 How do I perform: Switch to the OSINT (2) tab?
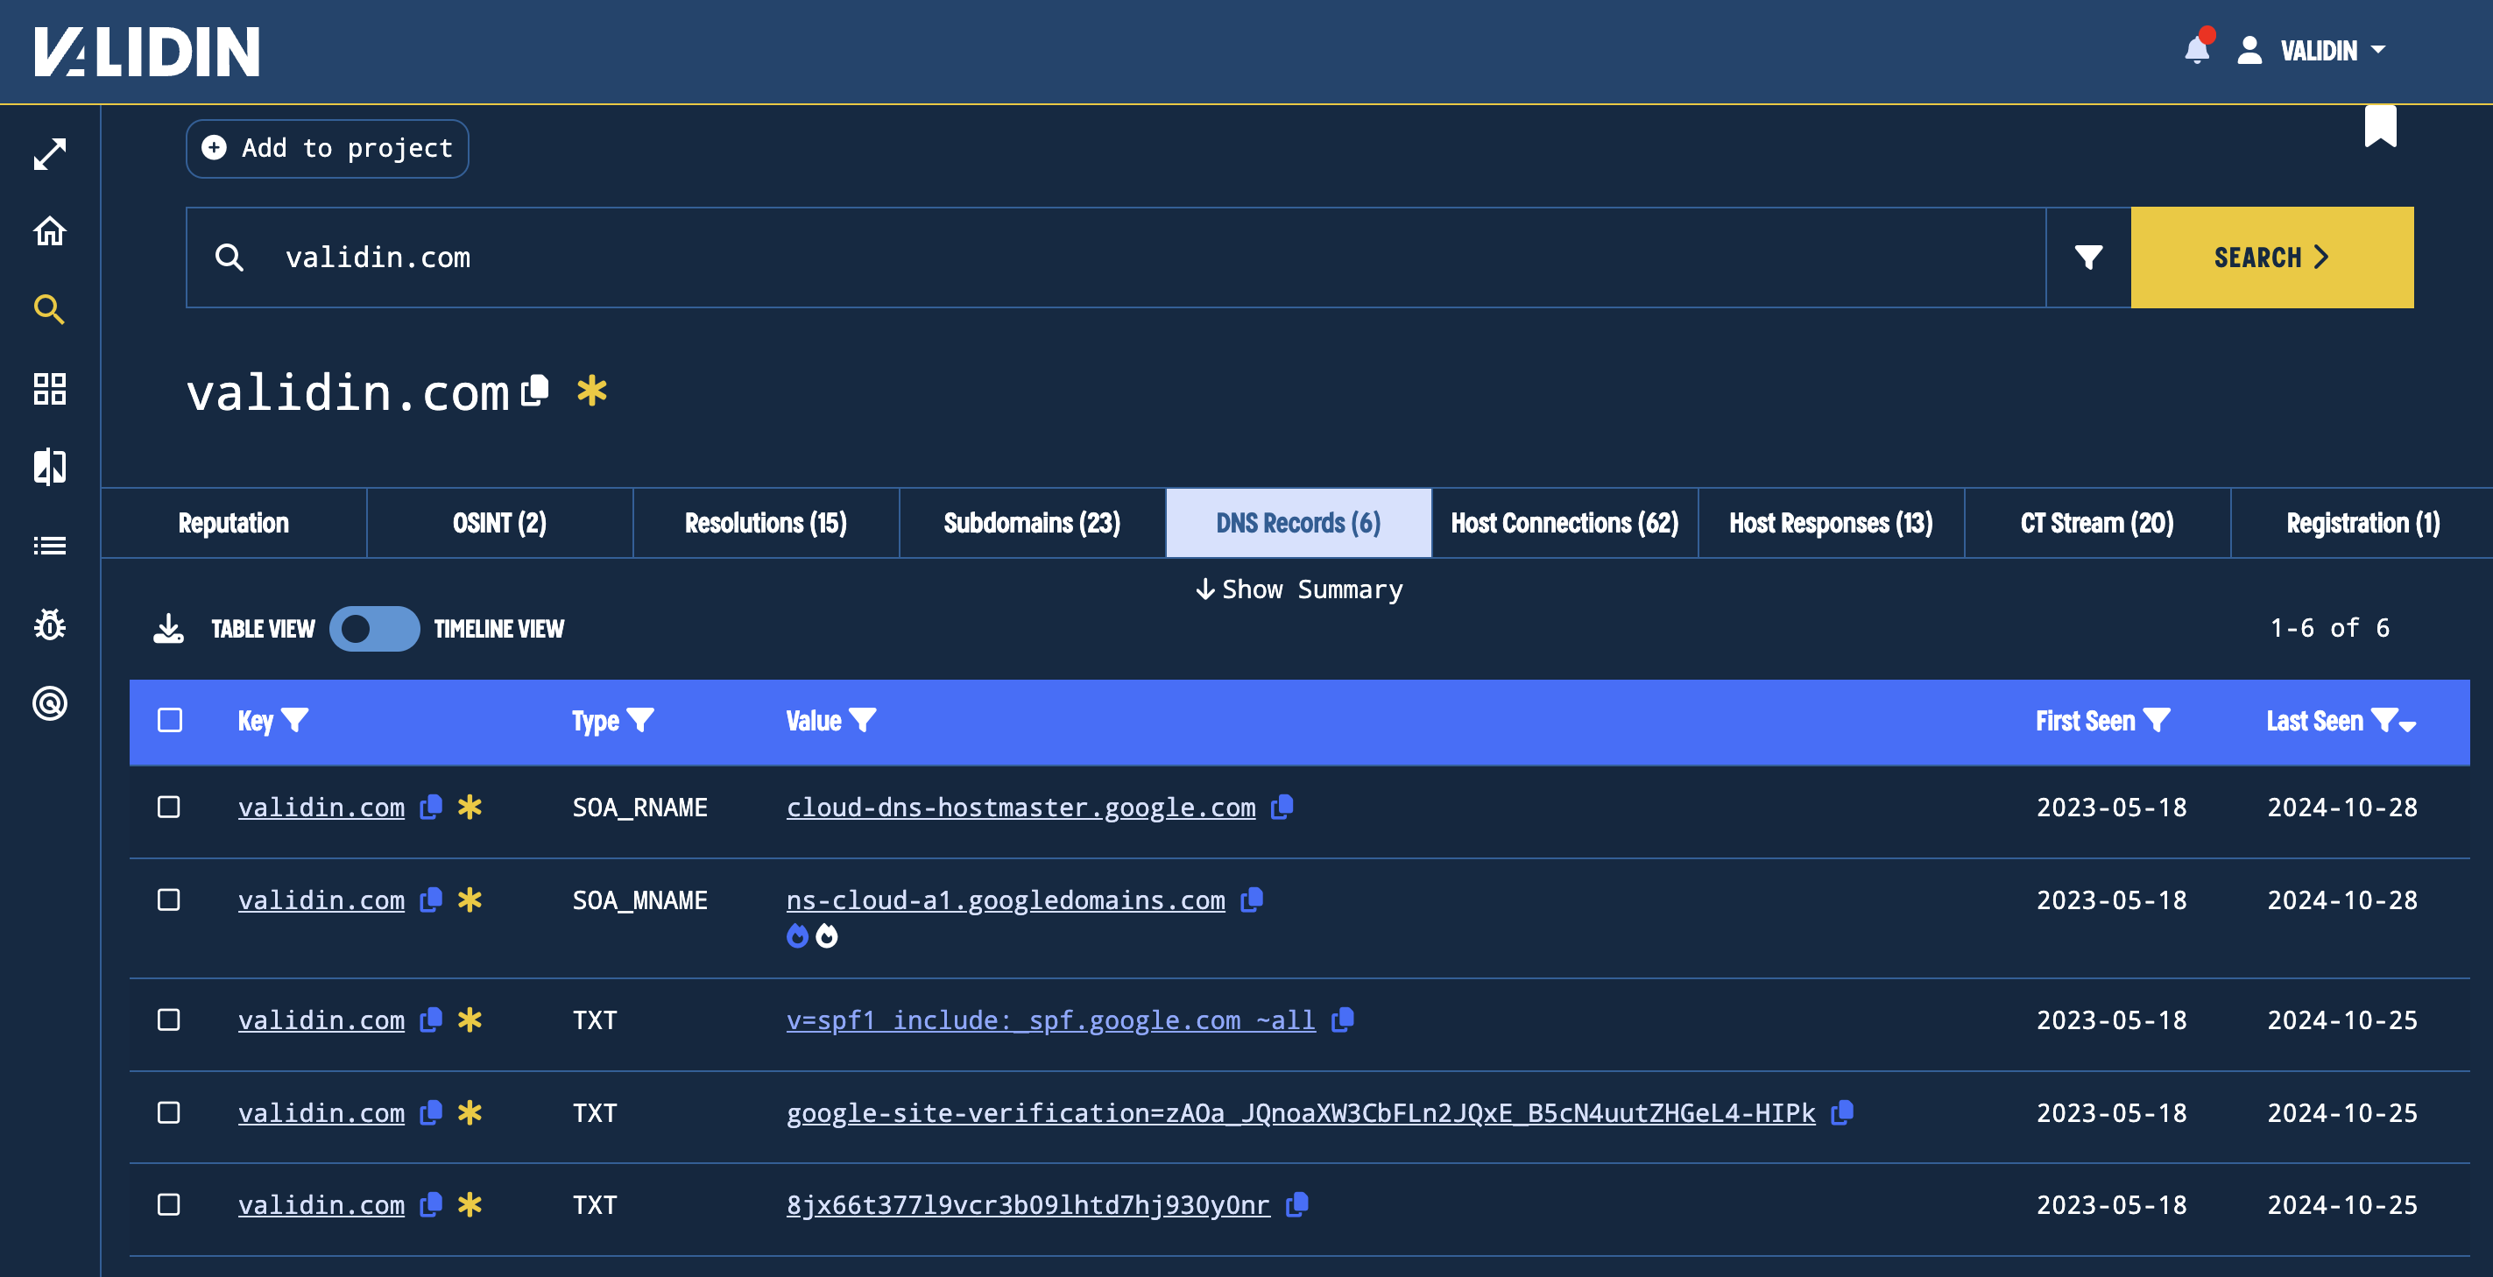[x=499, y=524]
